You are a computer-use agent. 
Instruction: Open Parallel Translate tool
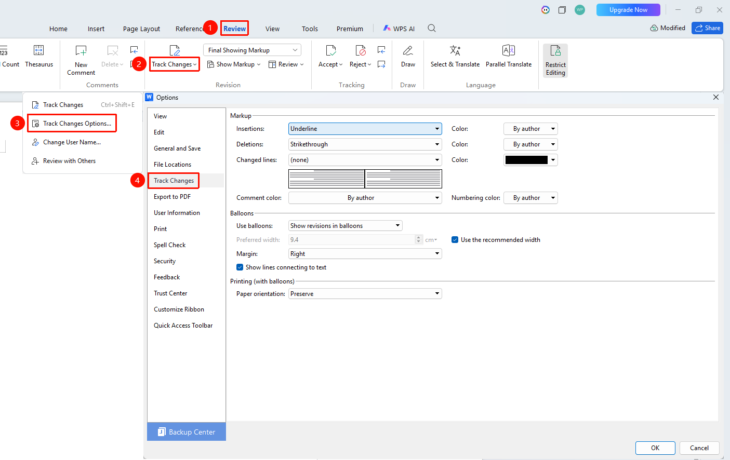[509, 57]
